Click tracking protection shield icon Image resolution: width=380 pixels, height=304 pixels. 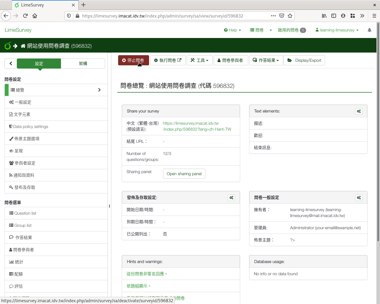(x=69, y=16)
